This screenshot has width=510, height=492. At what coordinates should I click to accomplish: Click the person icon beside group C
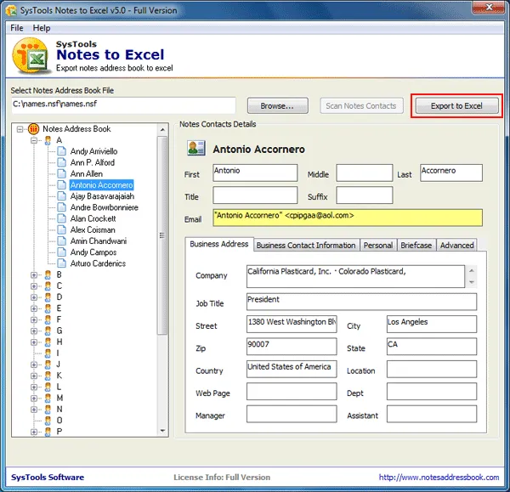click(x=48, y=286)
